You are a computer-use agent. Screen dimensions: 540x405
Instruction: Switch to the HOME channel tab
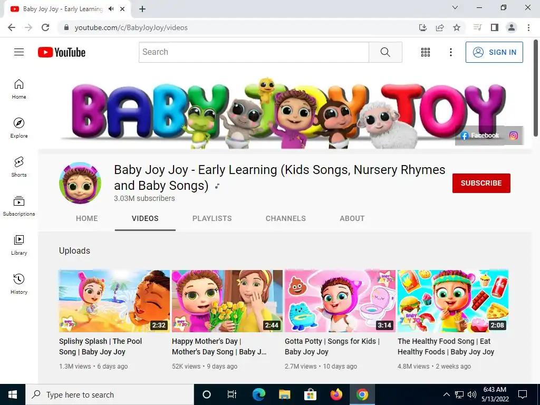[x=87, y=218]
